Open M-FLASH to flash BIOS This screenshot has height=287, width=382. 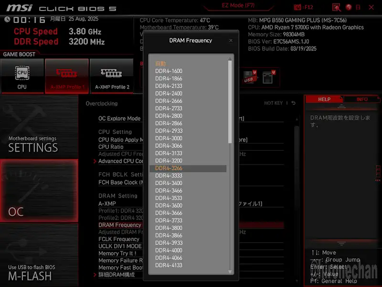tap(39, 255)
